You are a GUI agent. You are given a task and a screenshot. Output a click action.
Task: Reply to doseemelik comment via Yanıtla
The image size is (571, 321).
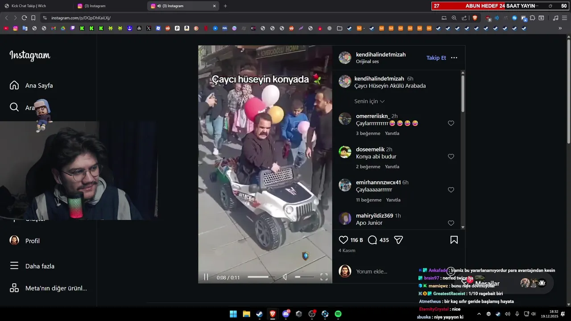tap(392, 167)
